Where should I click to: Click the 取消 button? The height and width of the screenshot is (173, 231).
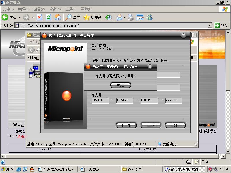click(175, 125)
